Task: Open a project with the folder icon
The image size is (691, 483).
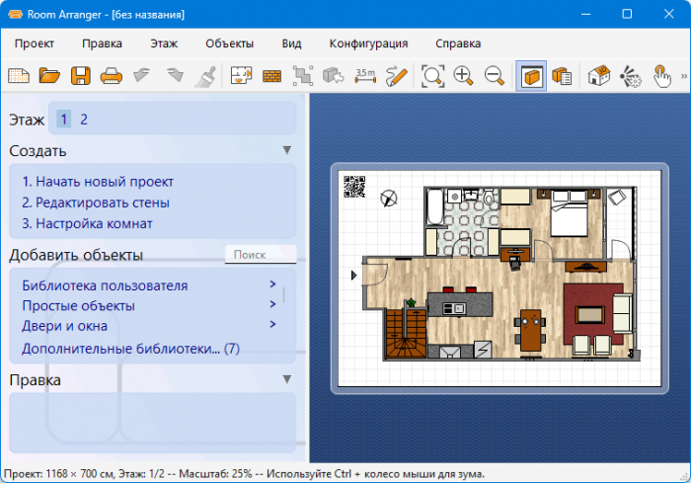Action: (49, 75)
